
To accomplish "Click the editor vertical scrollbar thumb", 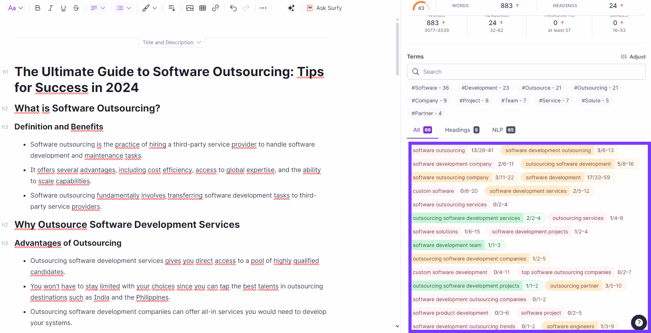I will [x=397, y=49].
